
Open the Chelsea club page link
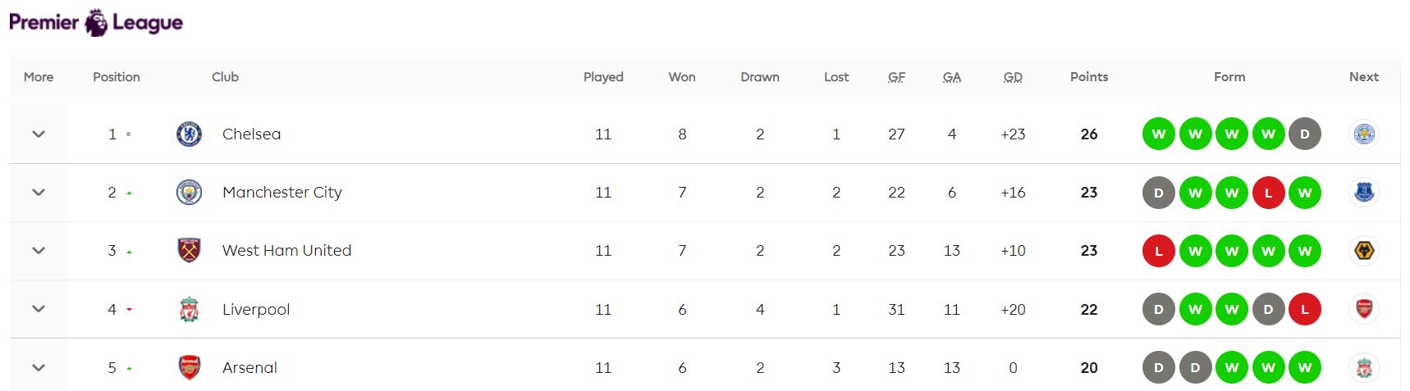251,134
